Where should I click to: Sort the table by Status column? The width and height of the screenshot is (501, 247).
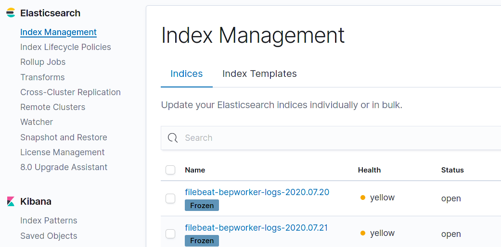click(452, 170)
